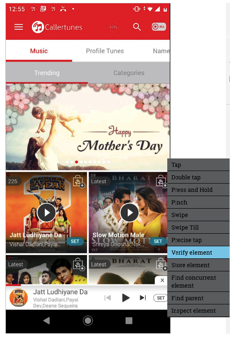Skip to next track in mini player
The width and height of the screenshot is (230, 337).
pos(143,298)
